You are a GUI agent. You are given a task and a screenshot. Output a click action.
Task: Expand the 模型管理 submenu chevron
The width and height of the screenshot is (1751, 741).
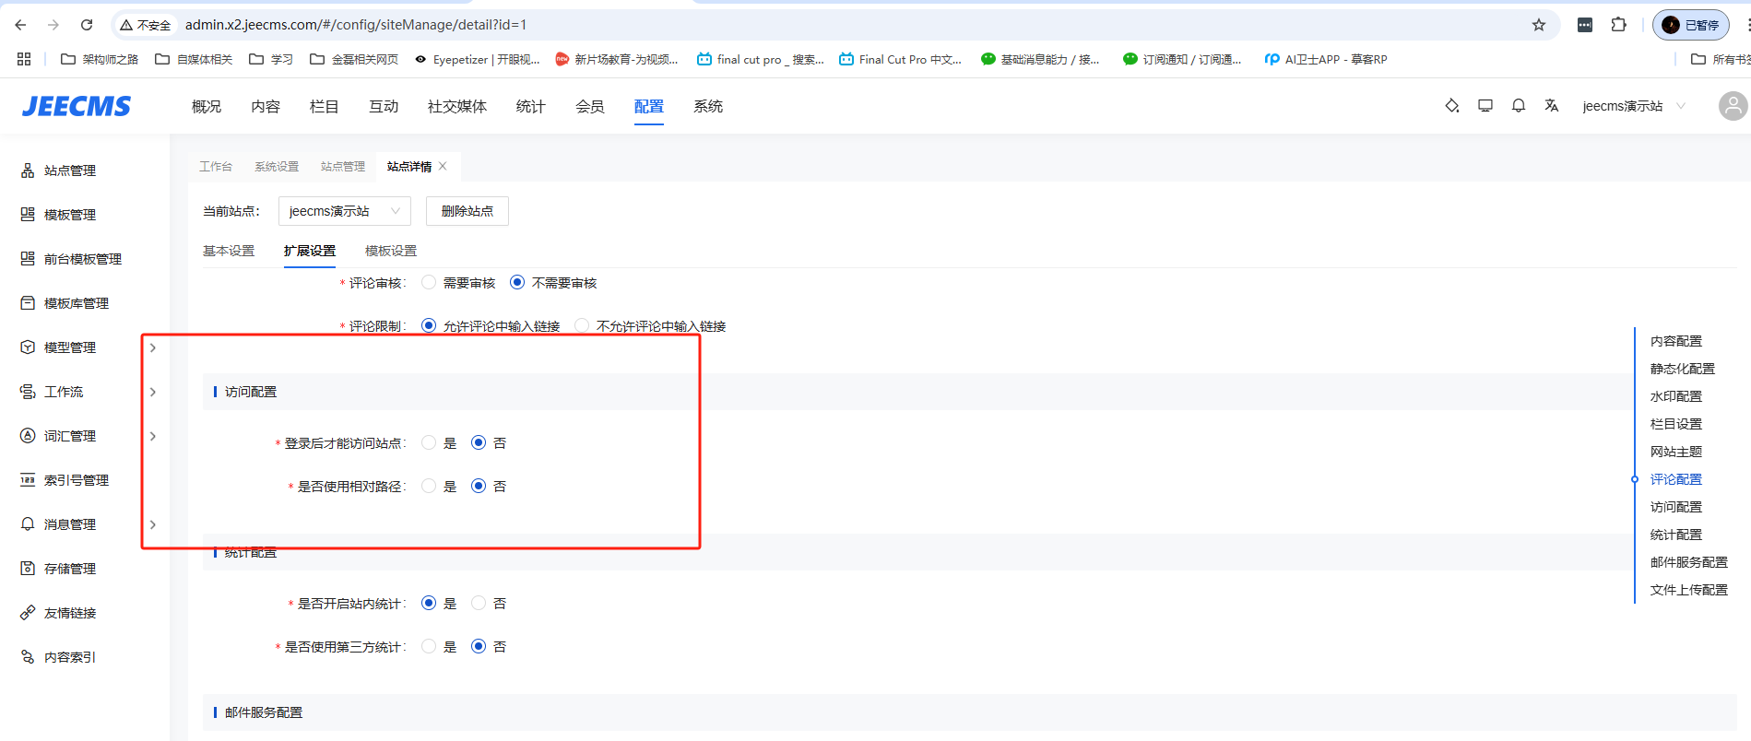tap(153, 347)
